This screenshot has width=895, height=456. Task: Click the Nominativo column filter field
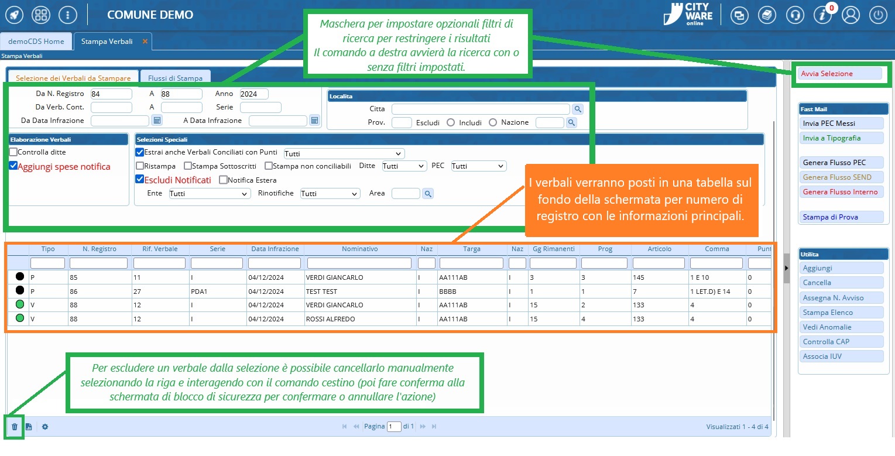point(361,263)
